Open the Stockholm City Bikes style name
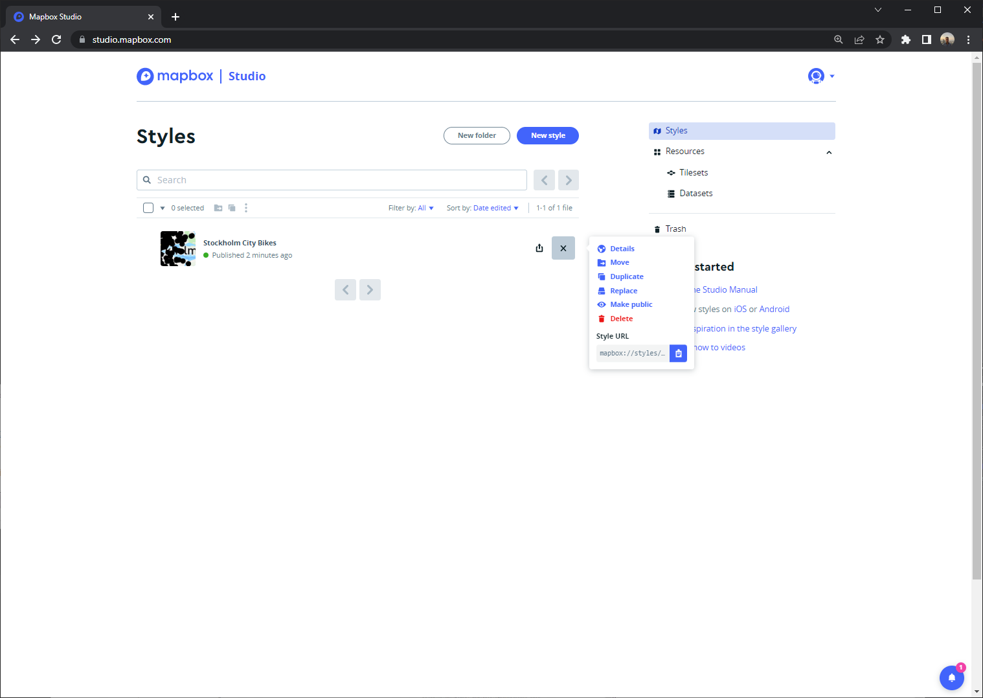Image resolution: width=983 pixels, height=698 pixels. coord(240,243)
